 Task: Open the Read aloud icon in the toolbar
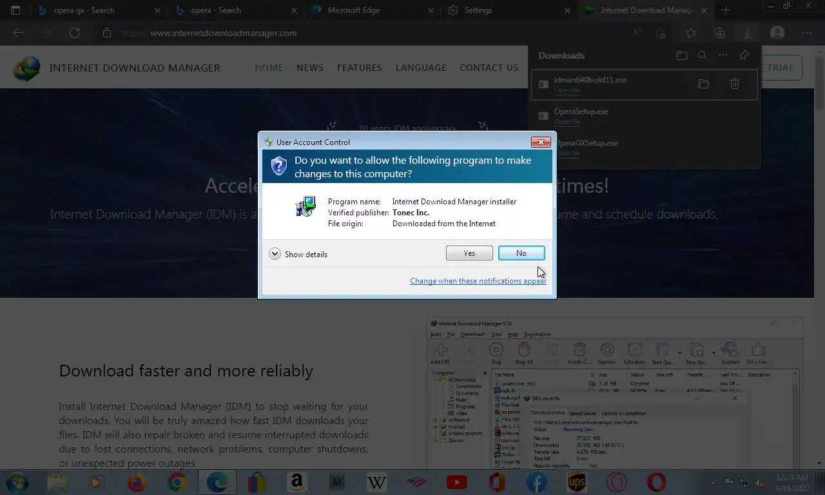637,33
